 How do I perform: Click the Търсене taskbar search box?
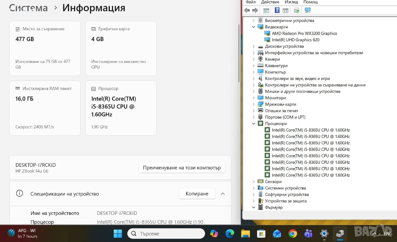tap(166, 233)
